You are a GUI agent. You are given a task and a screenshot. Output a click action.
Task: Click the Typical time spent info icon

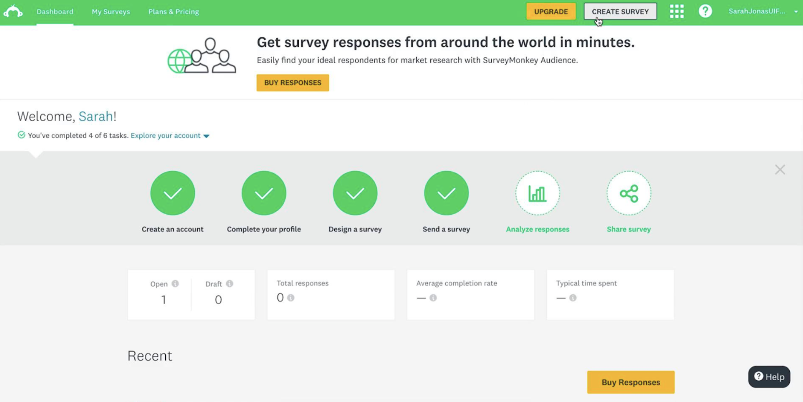click(573, 298)
